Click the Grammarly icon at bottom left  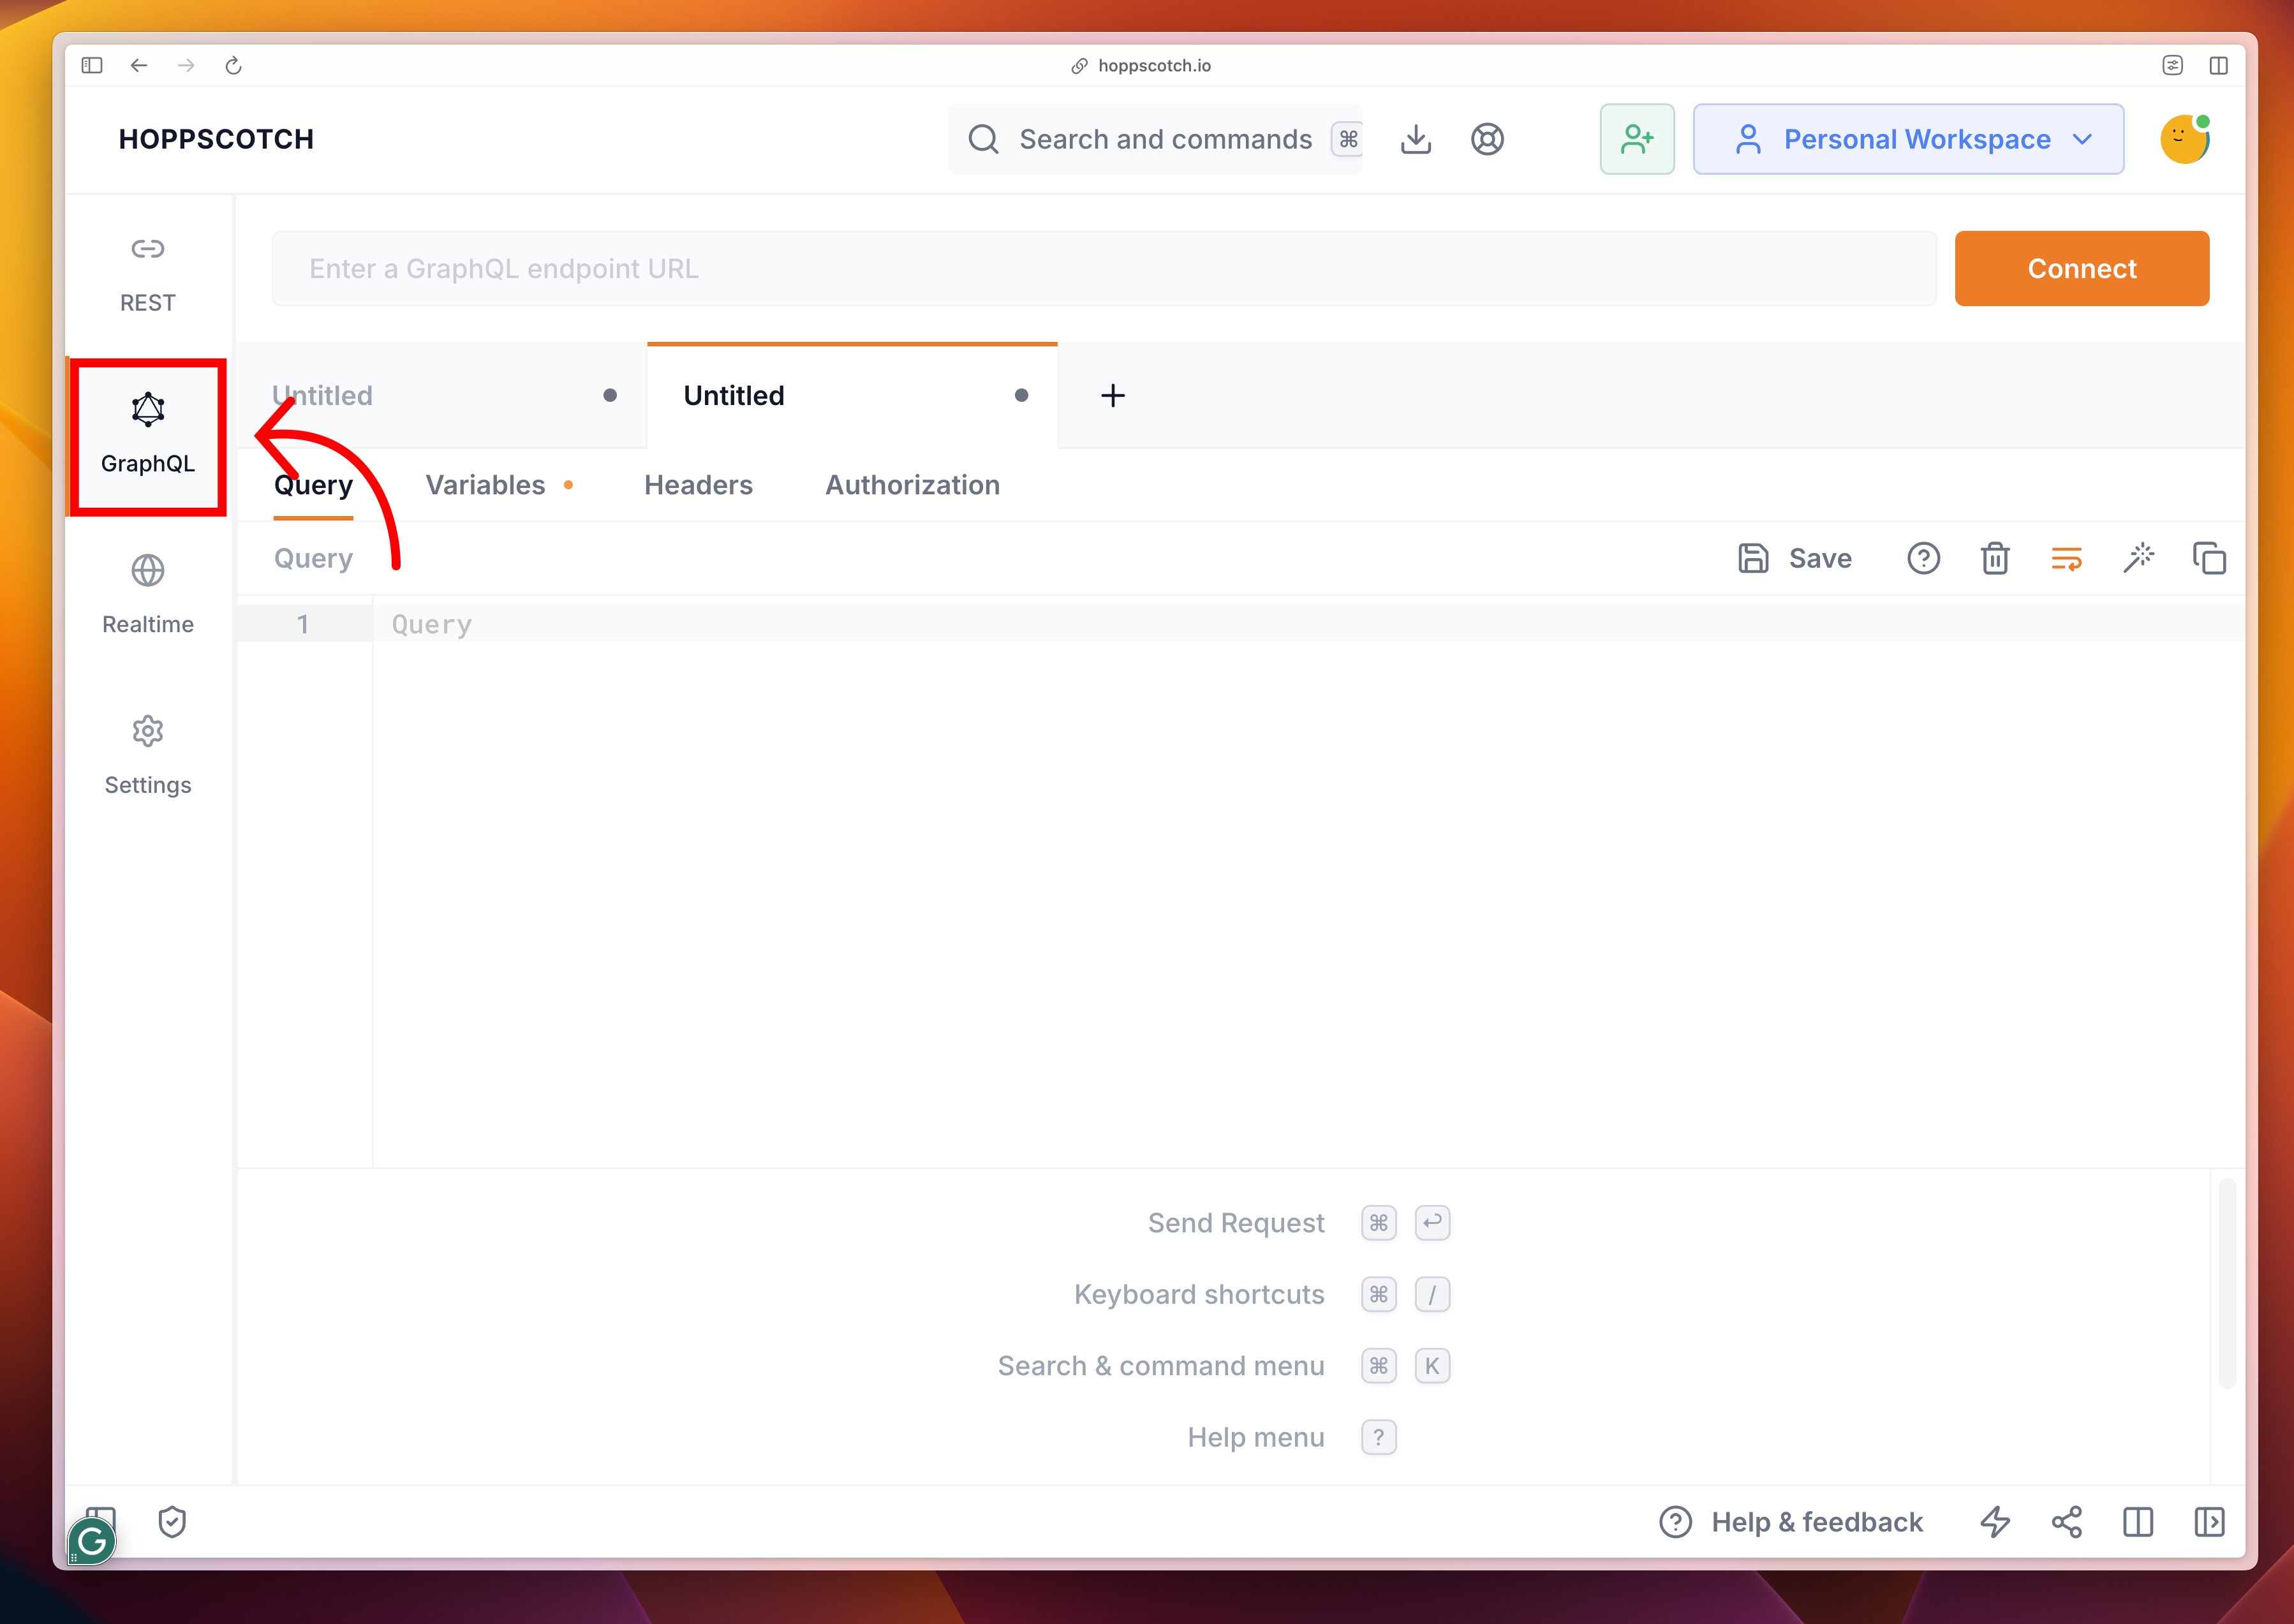click(x=92, y=1541)
